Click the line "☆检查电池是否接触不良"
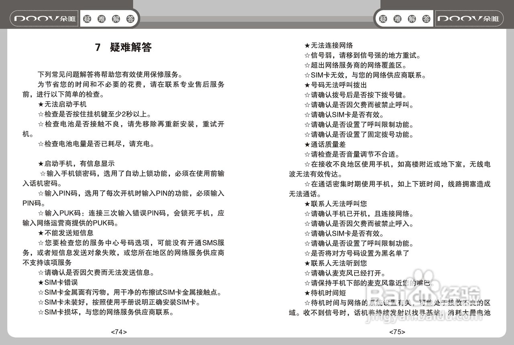 (x=131, y=124)
